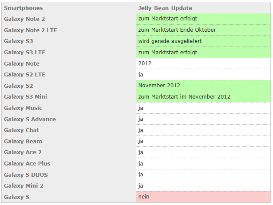
Task: Click the Galaxy Note row label
Action: pyautogui.click(x=22, y=63)
